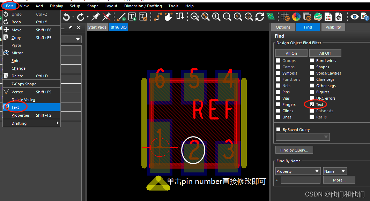
Task: Click the Fix pin toolbar icon
Action: coord(96,17)
